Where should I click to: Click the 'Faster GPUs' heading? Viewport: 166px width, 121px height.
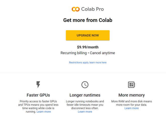(38, 95)
